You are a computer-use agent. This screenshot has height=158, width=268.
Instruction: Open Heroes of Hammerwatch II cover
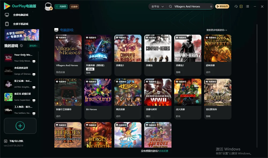[68, 135]
